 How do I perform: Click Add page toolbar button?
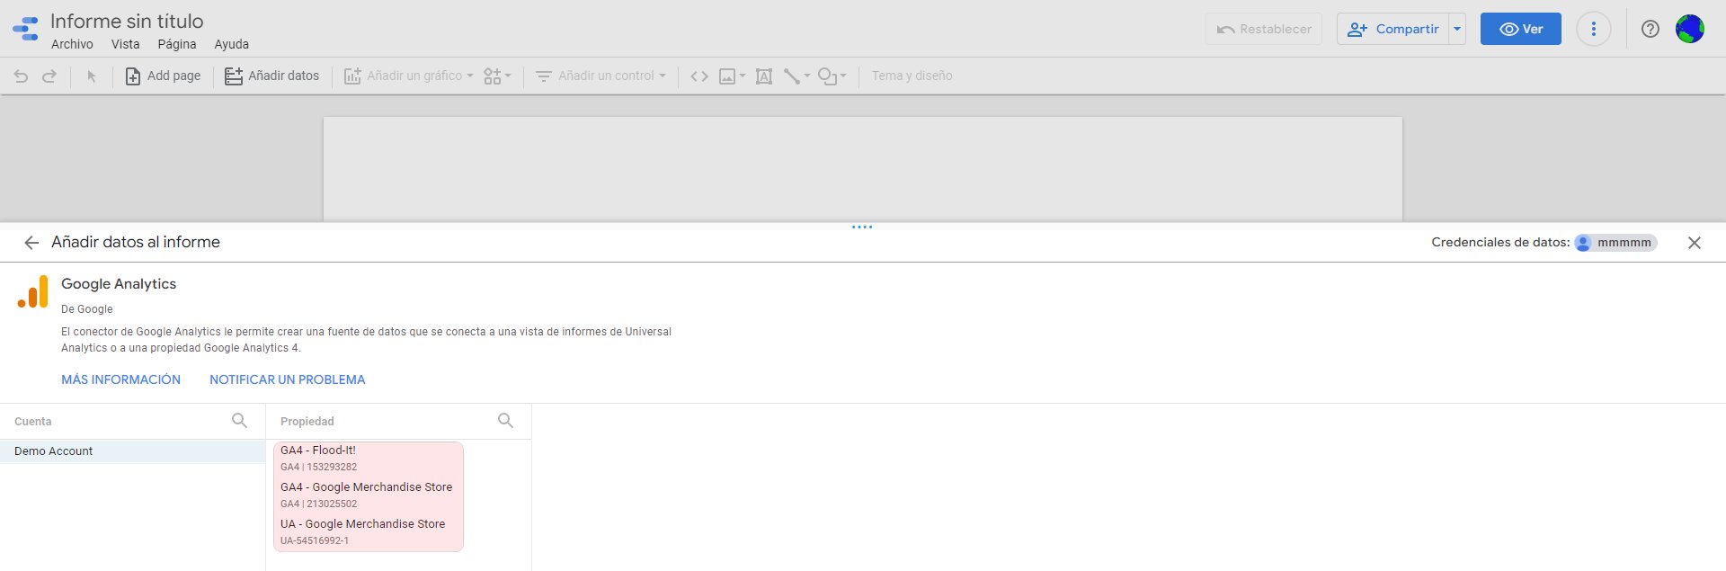[163, 76]
